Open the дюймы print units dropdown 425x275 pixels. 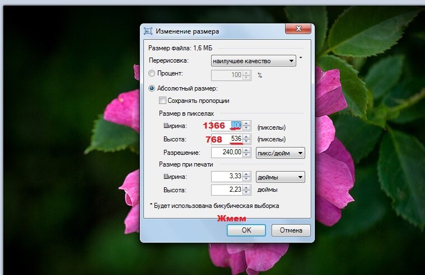point(281,177)
